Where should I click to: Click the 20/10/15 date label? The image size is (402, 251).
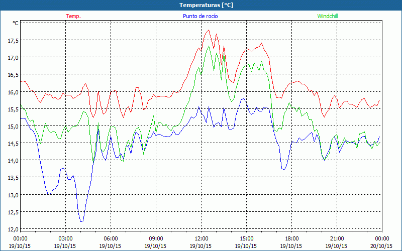[x=381, y=246]
